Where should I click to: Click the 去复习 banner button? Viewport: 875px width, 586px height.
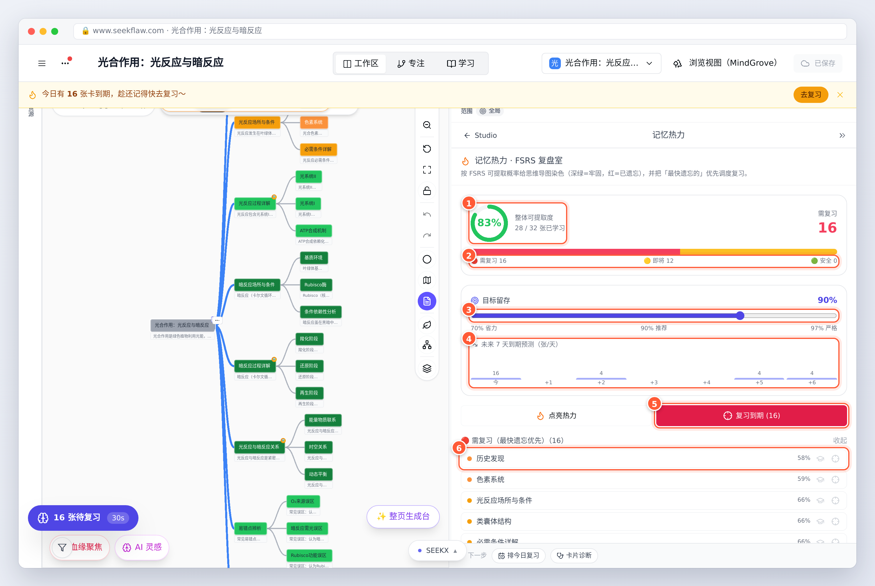click(x=811, y=94)
